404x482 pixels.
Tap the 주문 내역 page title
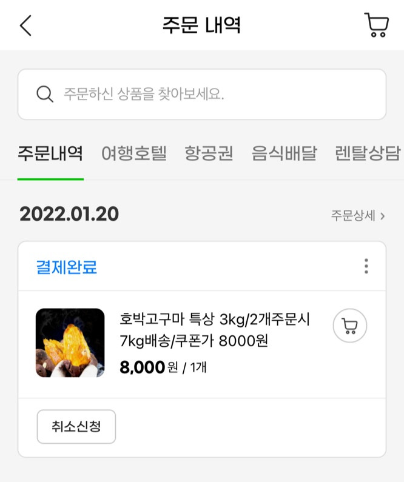point(201,25)
